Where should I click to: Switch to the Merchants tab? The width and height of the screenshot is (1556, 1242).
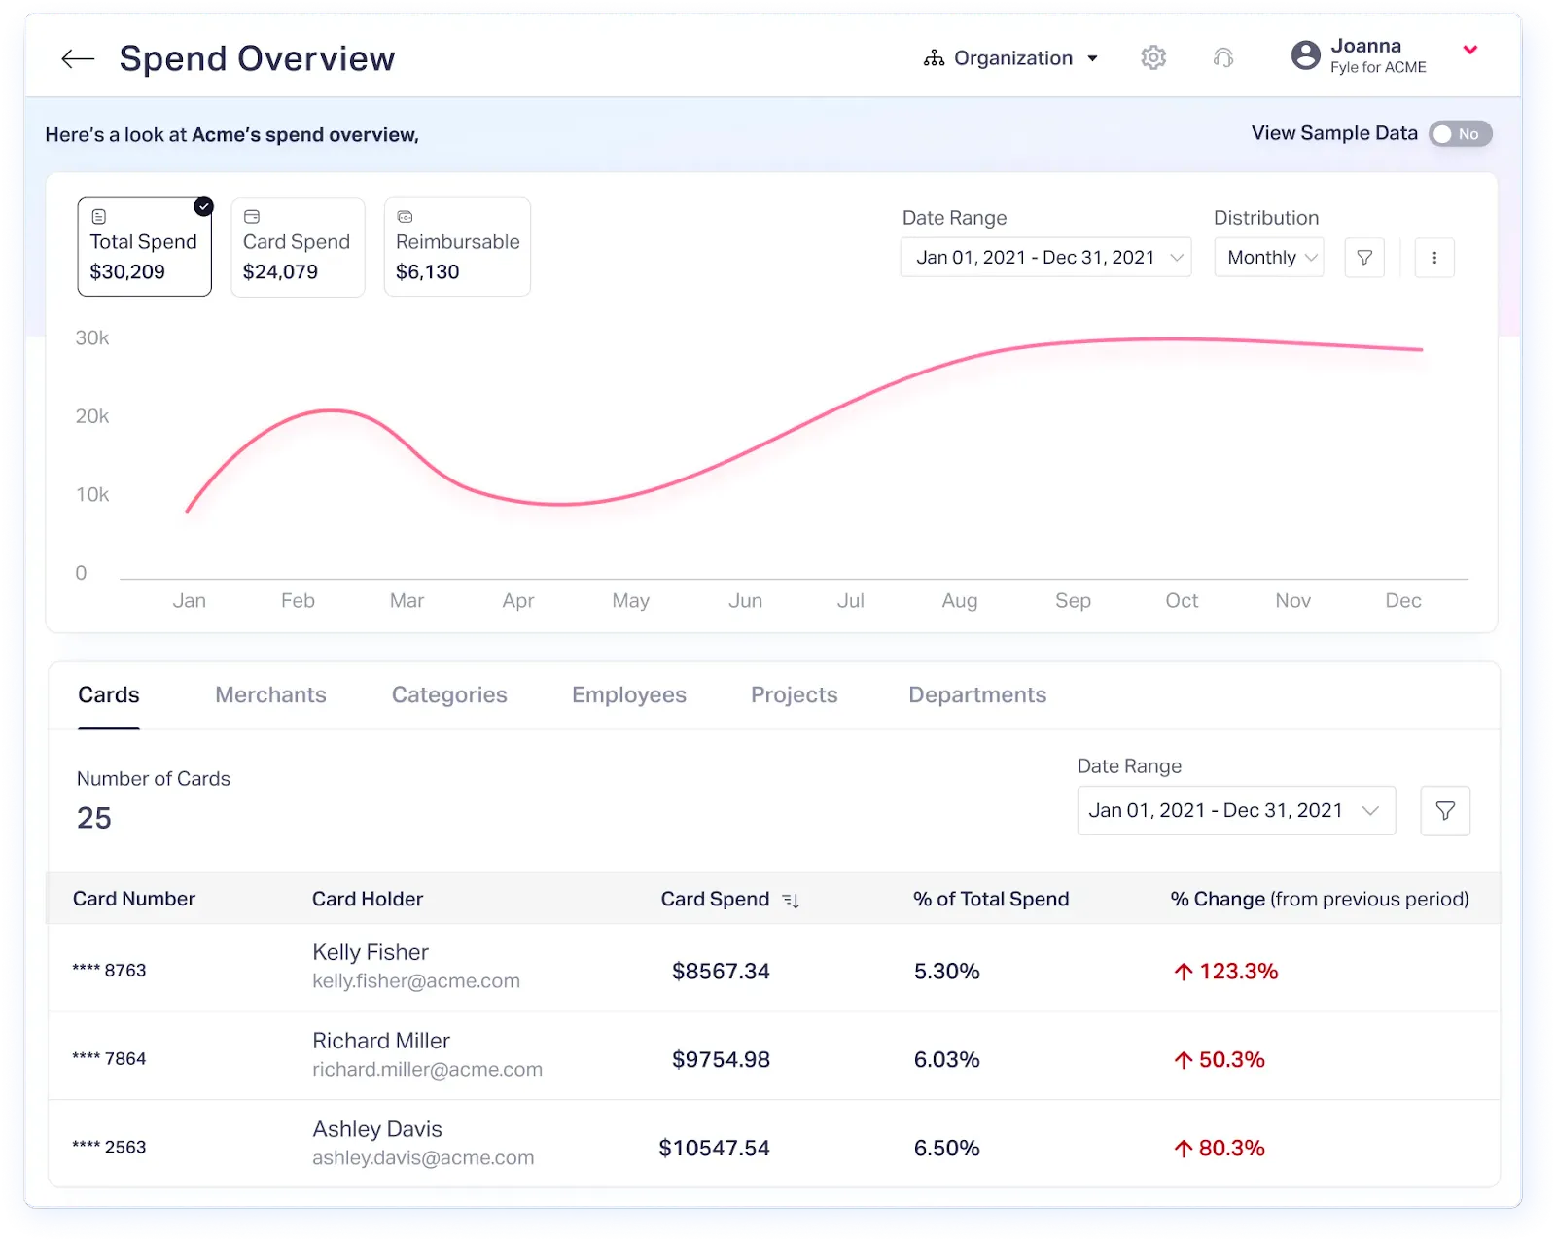270,694
